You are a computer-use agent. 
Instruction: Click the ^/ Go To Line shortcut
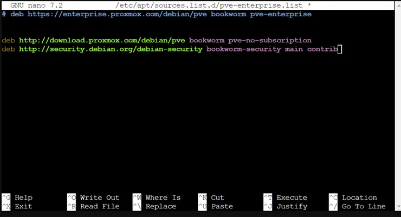(357, 206)
